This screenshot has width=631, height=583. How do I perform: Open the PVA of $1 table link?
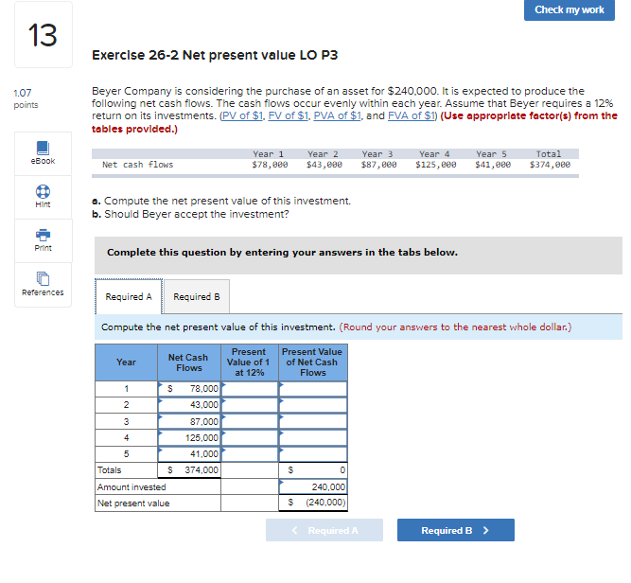337,116
